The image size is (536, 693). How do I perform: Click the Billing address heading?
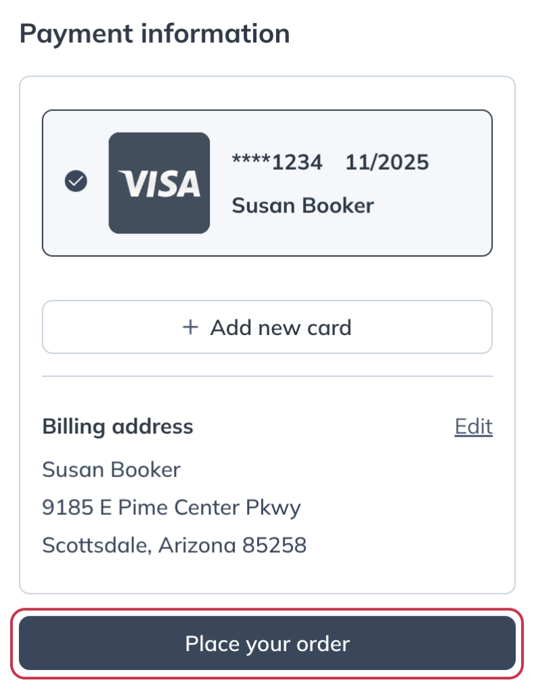[x=118, y=427]
